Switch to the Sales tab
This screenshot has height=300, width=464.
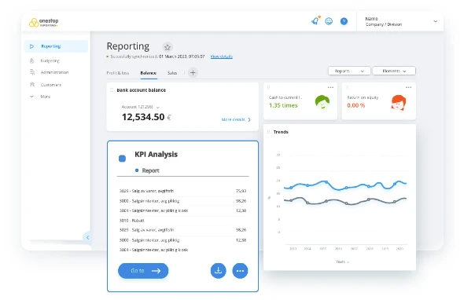tap(172, 73)
